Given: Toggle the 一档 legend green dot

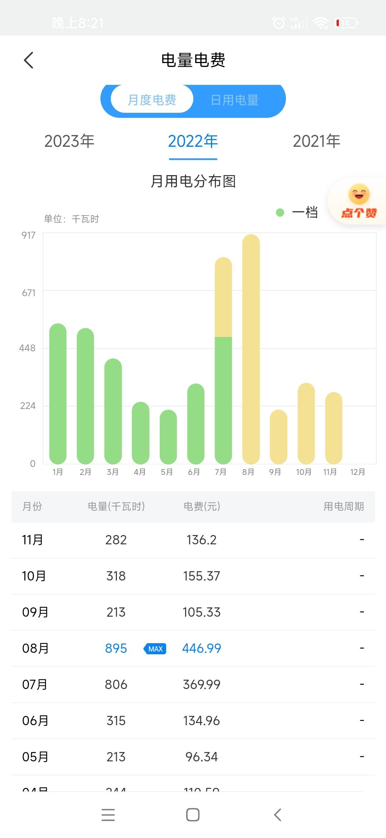Looking at the screenshot, I should pyautogui.click(x=280, y=212).
